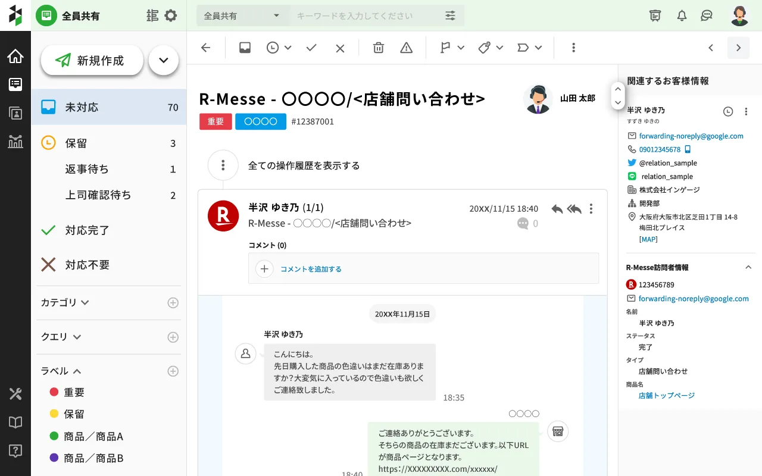Screen dimensions: 762x476
Task: Add a new クエリ with plus icon
Action: click(x=173, y=337)
